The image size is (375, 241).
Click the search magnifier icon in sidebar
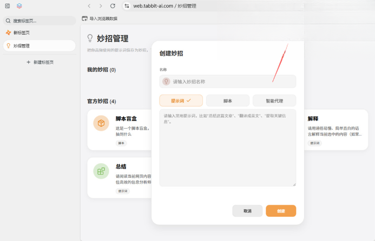8,21
